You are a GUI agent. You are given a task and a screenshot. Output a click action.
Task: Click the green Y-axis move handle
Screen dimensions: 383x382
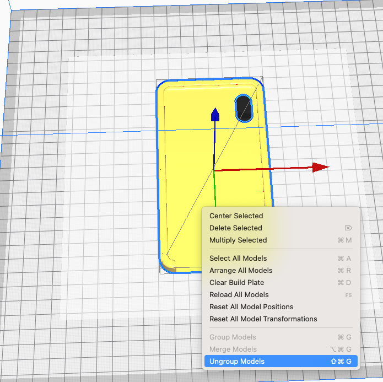215,189
